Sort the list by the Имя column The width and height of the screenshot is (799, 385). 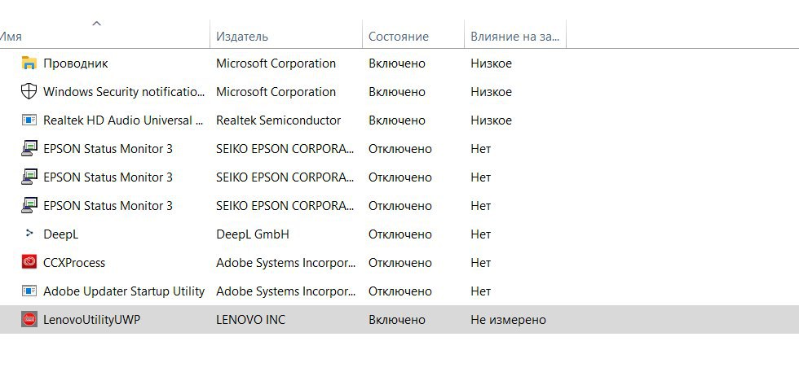(10, 37)
